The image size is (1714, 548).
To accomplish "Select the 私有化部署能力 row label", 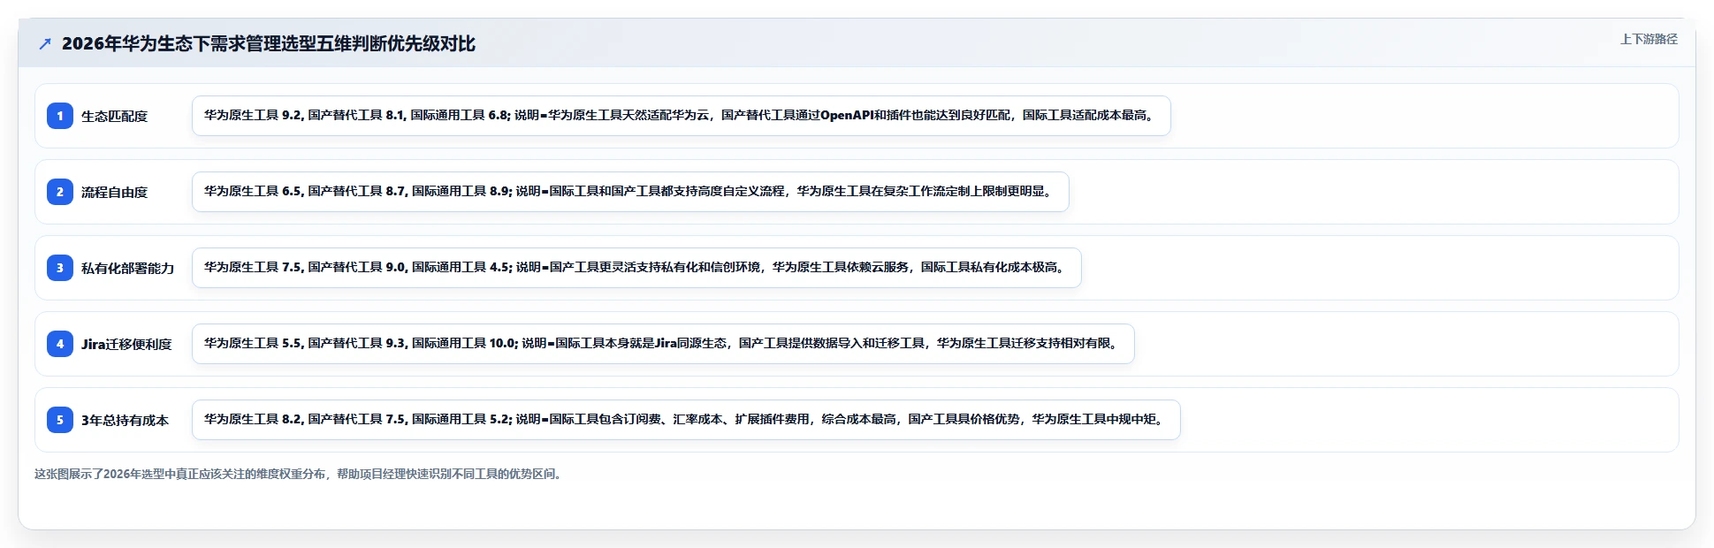I will [x=127, y=268].
